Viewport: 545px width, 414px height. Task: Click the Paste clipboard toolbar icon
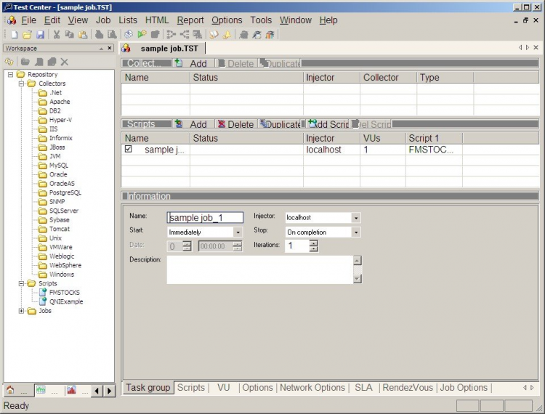coord(83,34)
